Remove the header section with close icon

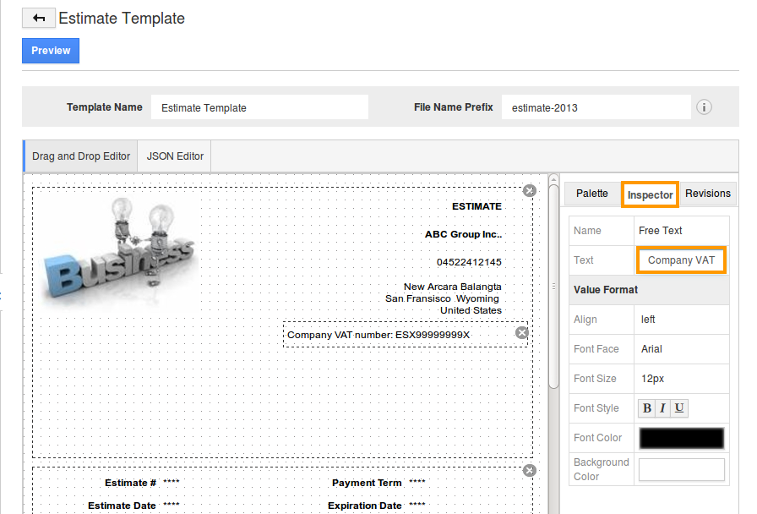530,191
